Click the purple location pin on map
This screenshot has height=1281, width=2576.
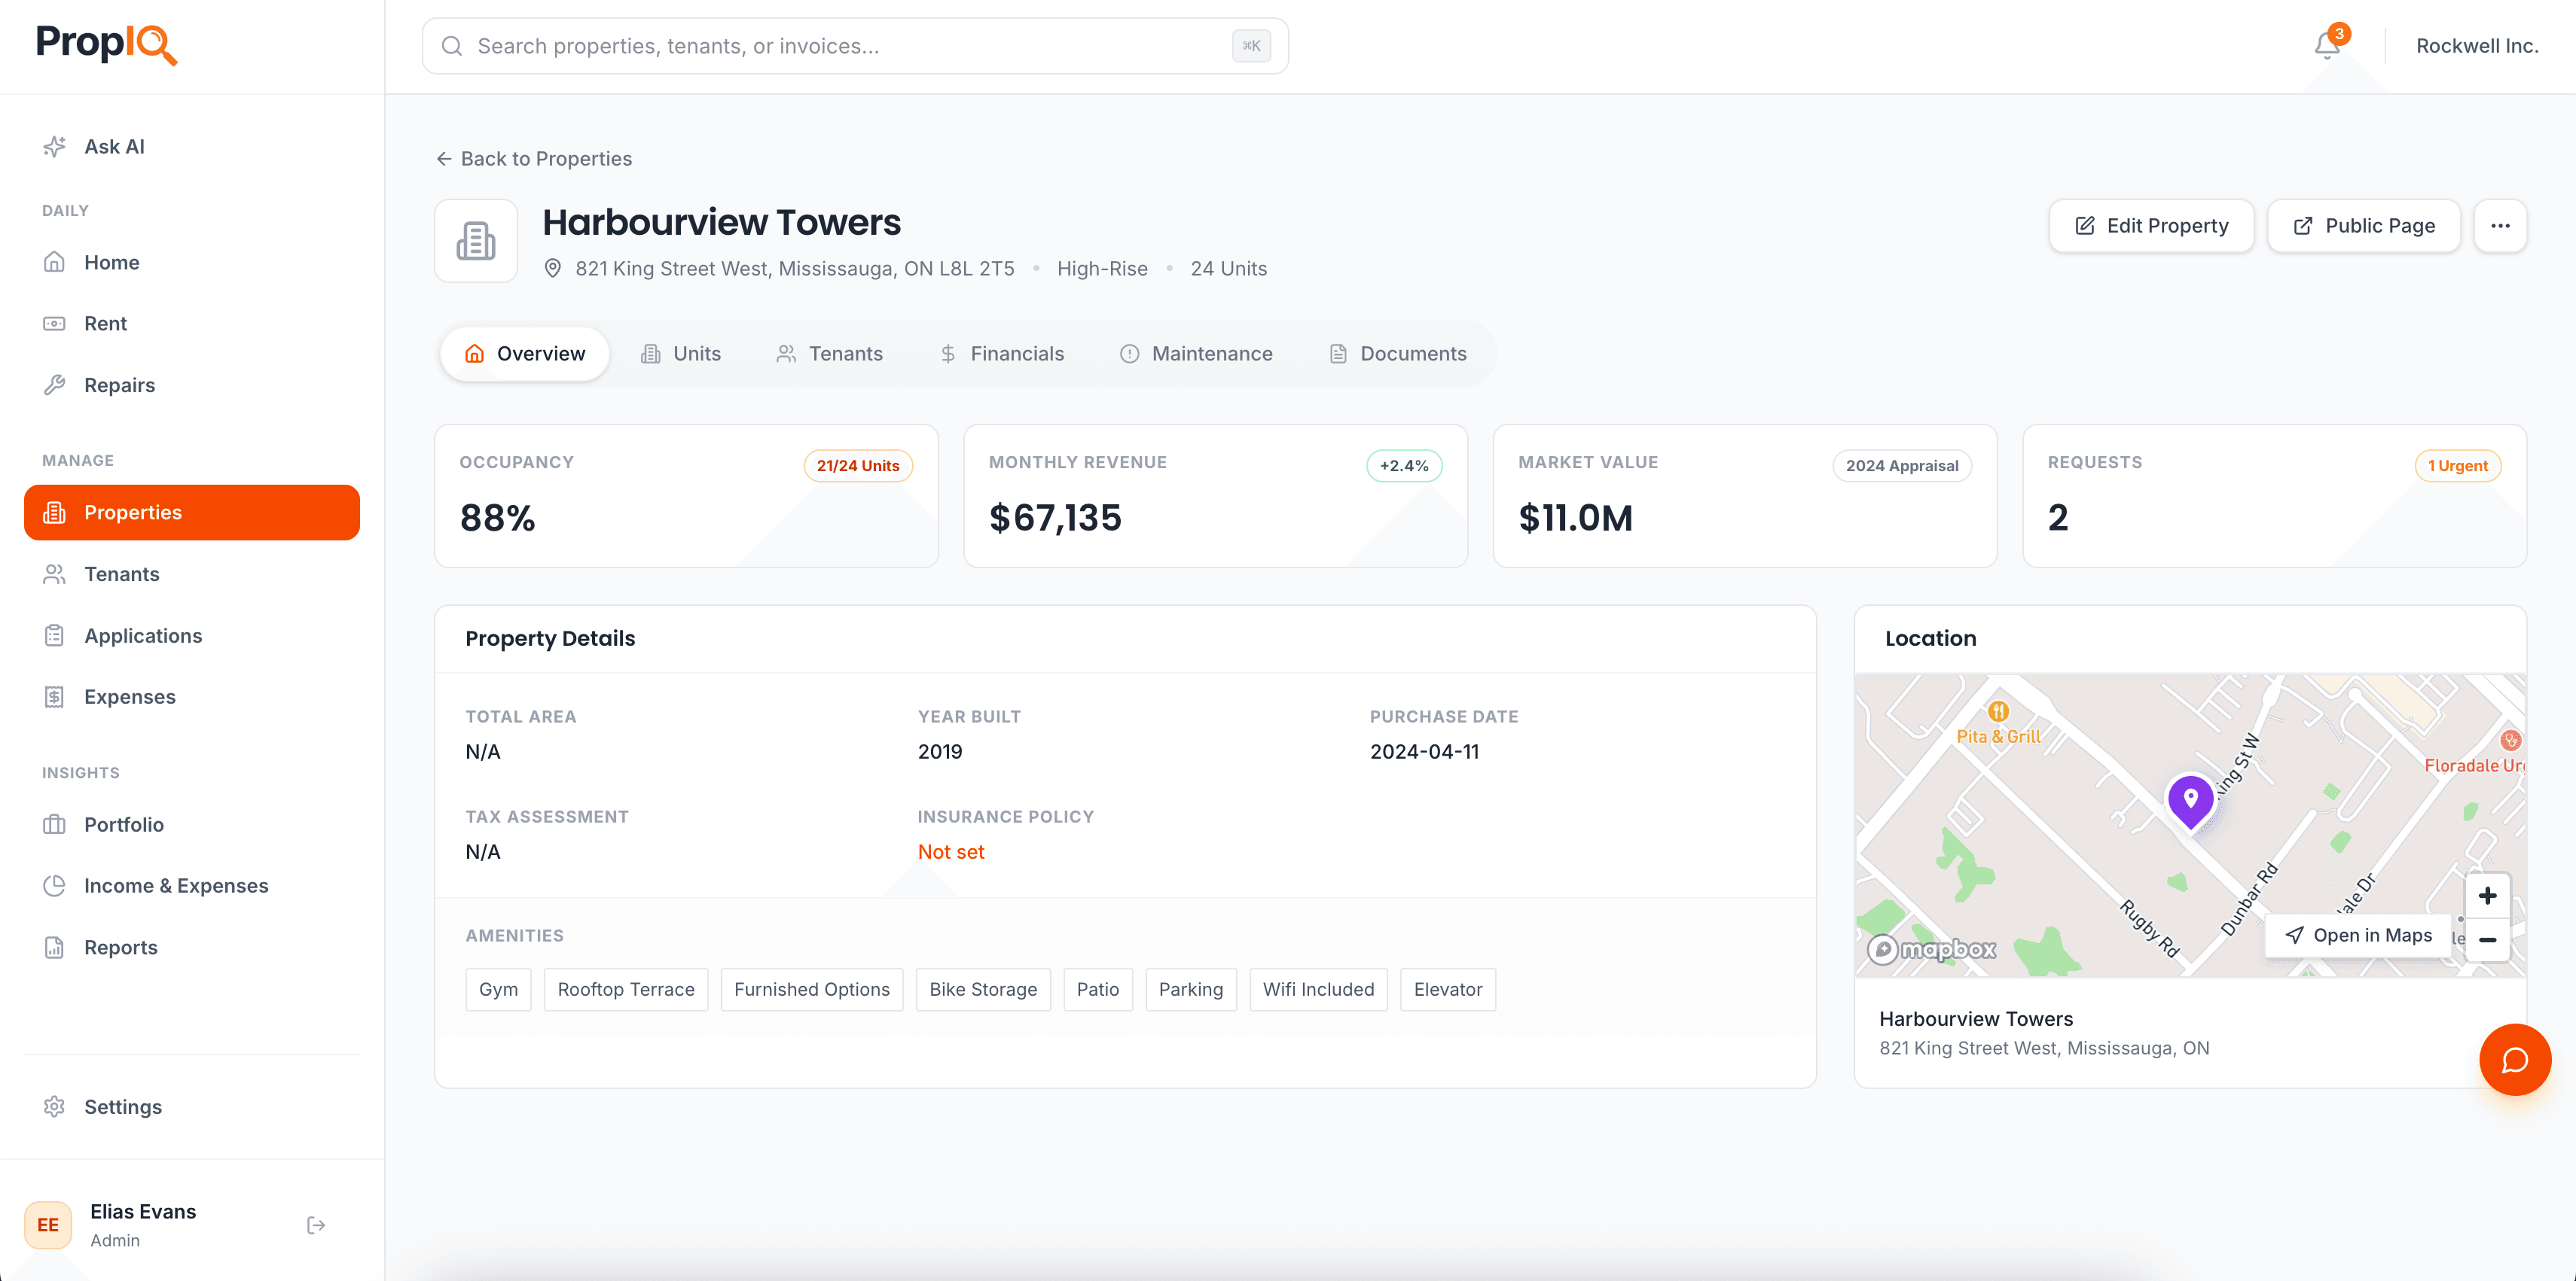click(2190, 799)
